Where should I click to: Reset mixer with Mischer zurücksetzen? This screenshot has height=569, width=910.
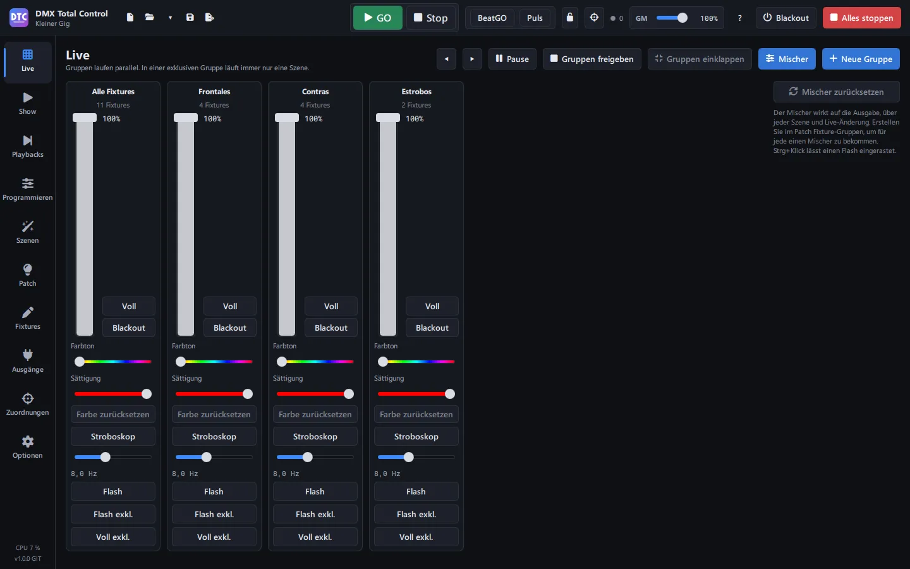click(x=837, y=92)
